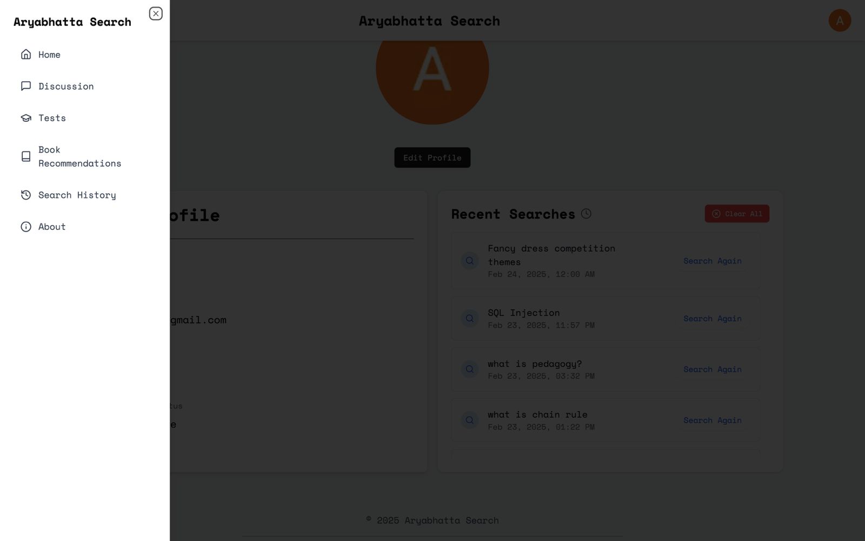Image resolution: width=865 pixels, height=541 pixels.
Task: Click the large profile avatar picture
Action: tap(432, 82)
